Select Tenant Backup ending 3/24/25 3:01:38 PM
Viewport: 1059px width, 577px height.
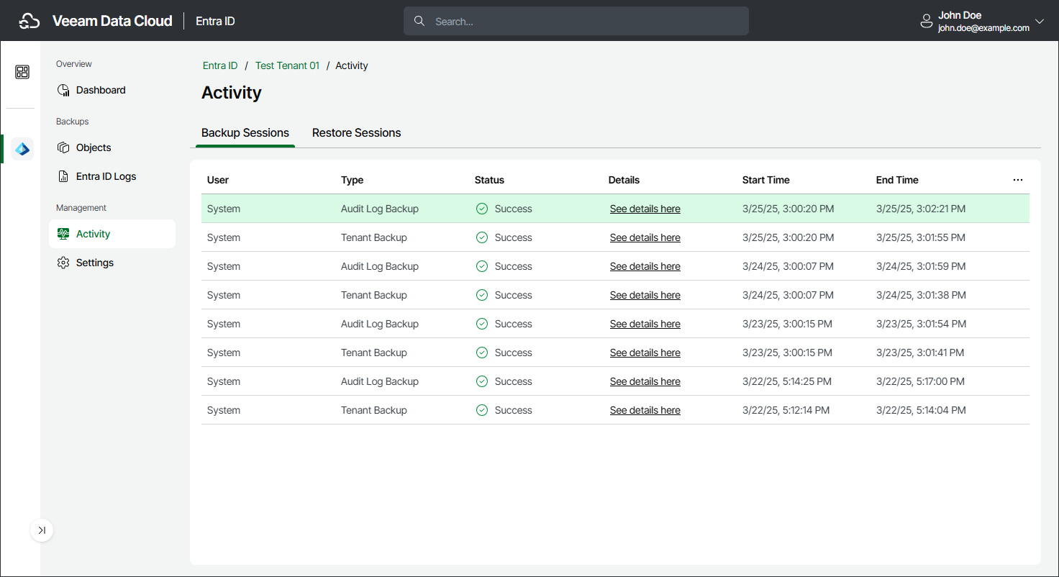tap(374, 295)
